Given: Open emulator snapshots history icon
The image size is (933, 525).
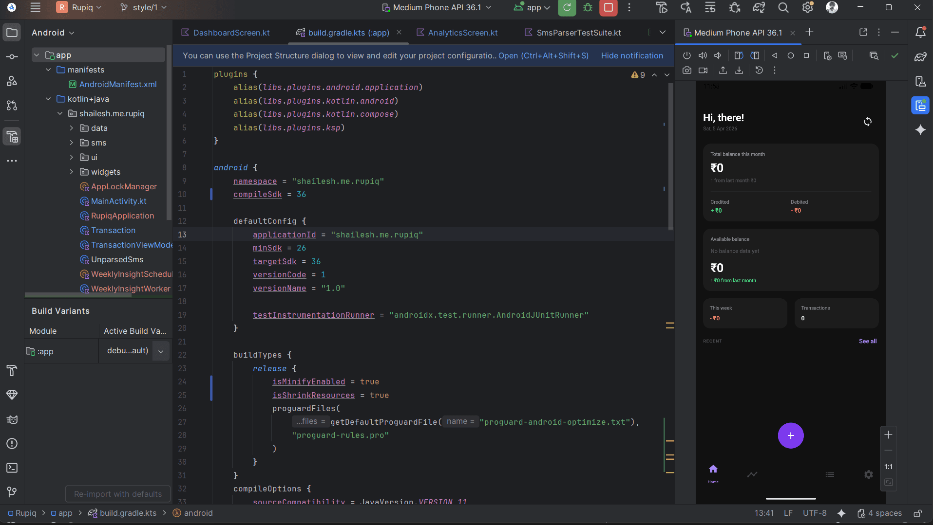Looking at the screenshot, I should [759, 70].
